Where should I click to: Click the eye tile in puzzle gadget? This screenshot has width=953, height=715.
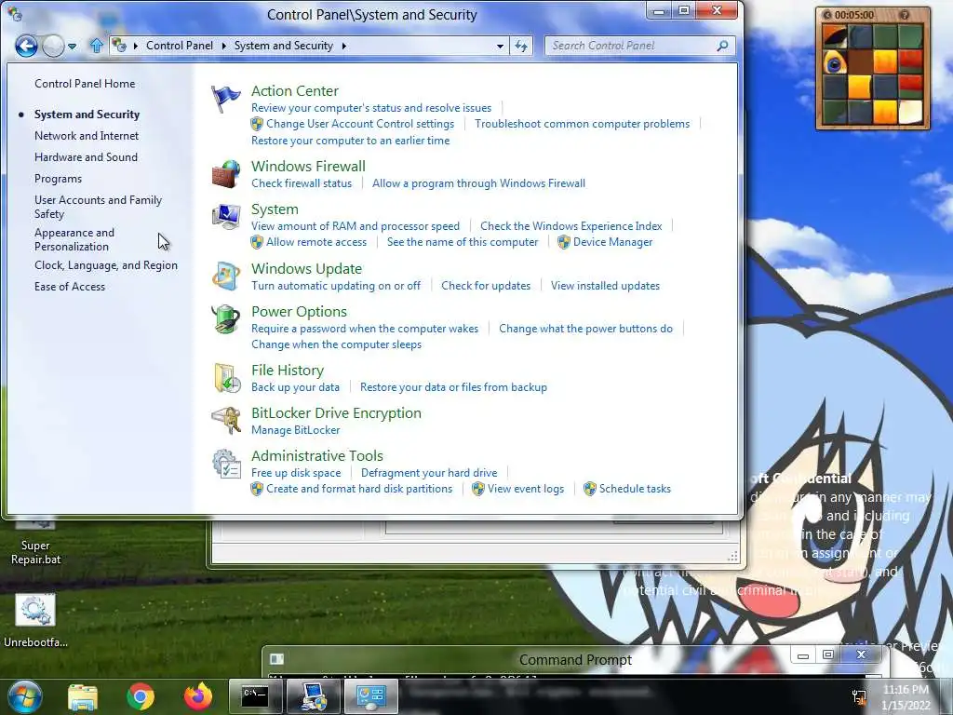tap(835, 62)
